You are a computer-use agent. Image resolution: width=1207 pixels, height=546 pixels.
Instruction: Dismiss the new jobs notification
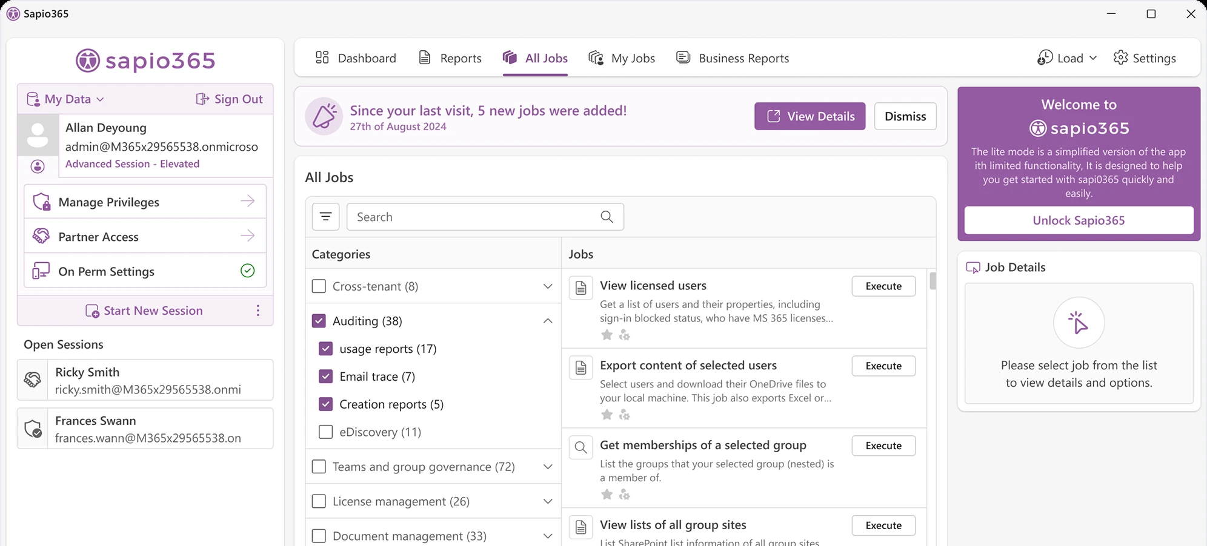click(904, 116)
